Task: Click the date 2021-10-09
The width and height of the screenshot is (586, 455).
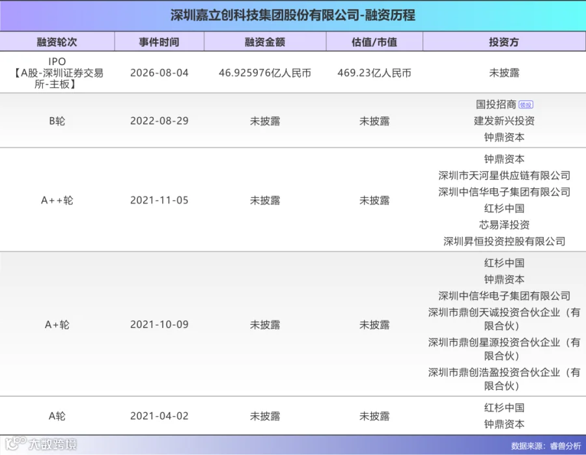Action: [x=160, y=325]
